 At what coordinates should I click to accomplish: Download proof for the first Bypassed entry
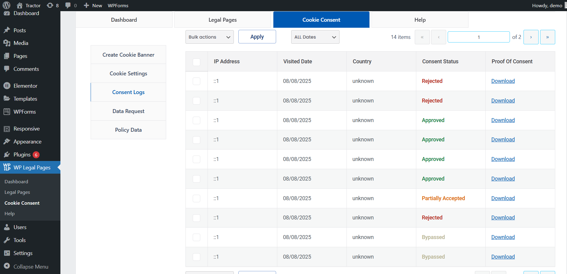503,237
